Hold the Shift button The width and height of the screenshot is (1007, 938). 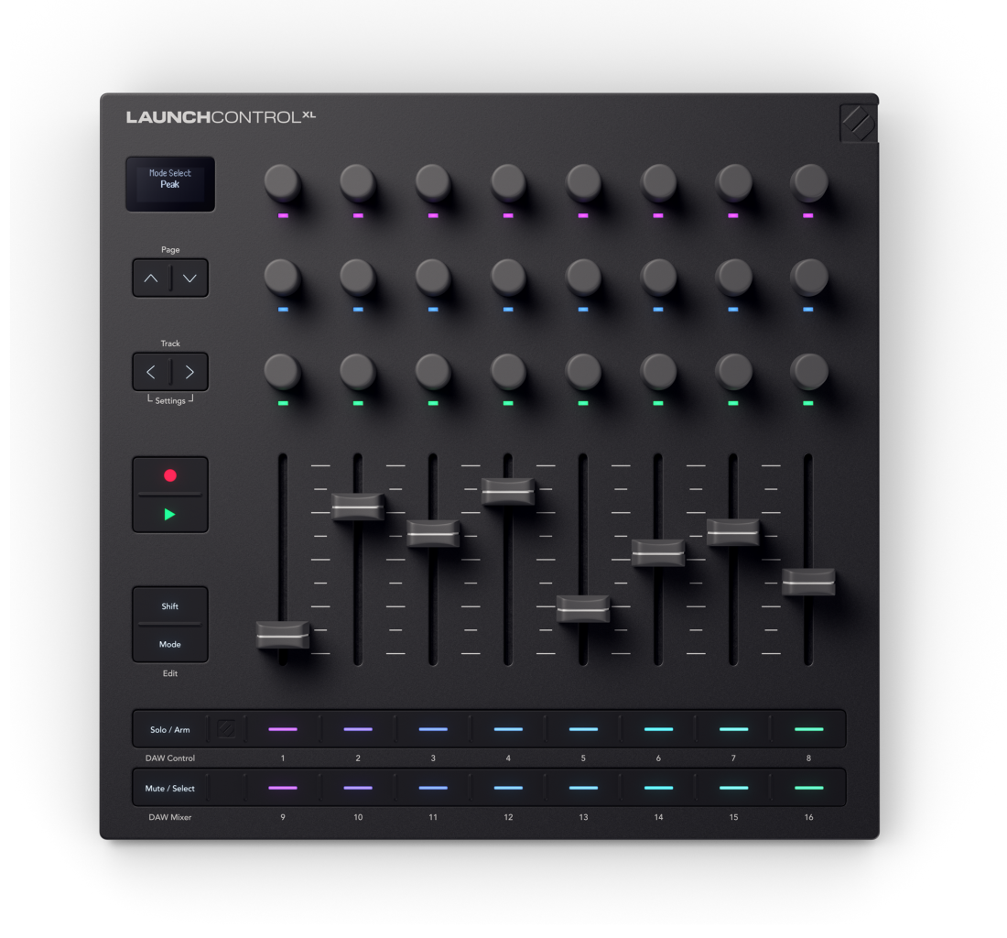pos(170,605)
